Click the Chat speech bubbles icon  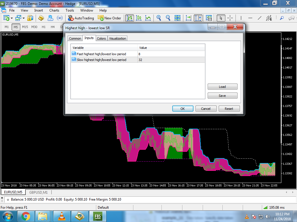coord(291,18)
